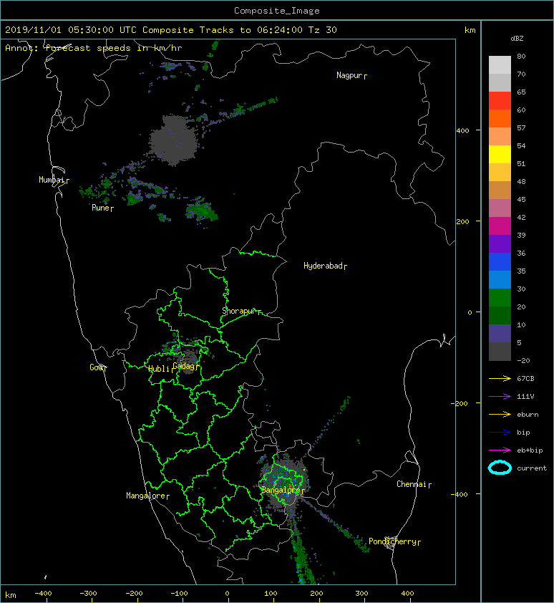This screenshot has height=603, width=554.
Task: Select the -20 dBZ scale value
Action: tap(523, 360)
